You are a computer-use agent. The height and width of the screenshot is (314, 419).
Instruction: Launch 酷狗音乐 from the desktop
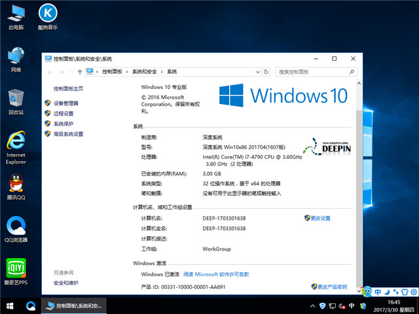[x=48, y=17]
